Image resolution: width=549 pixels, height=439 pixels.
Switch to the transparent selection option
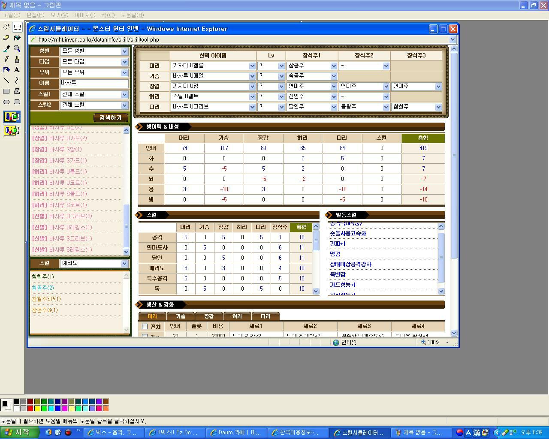click(12, 130)
